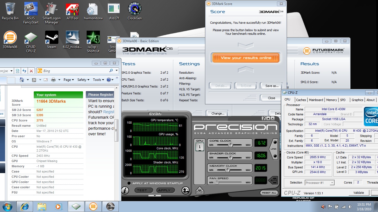
Task: Expand the Precision monitoring panel arrow
Action: [155, 196]
